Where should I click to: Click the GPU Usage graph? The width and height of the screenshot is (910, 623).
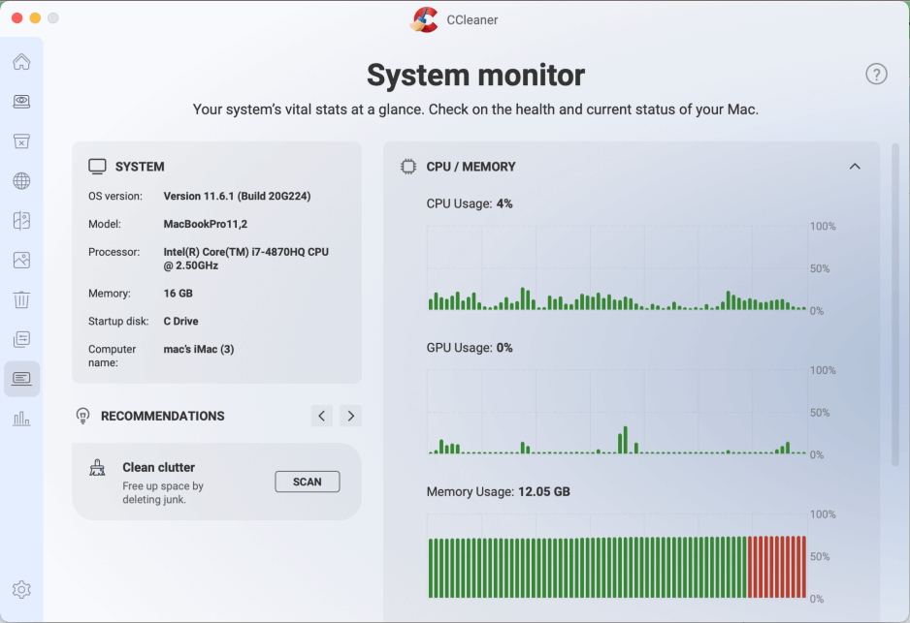(x=616, y=412)
